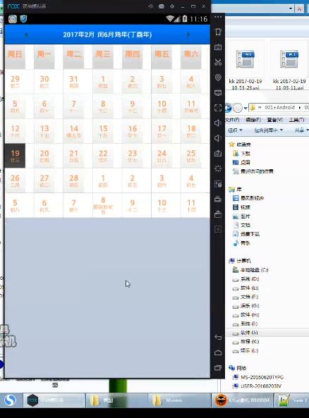The height and width of the screenshot is (418, 309).
Task: Open Sogou browser from the taskbar
Action: pos(10,400)
